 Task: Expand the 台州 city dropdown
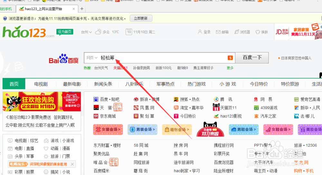[86, 32]
